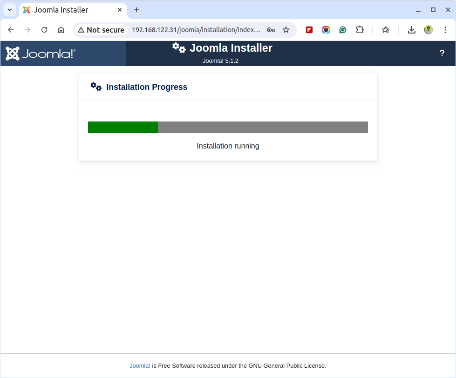Image resolution: width=456 pixels, height=378 pixels.
Task: Open the Not secure site info
Action: click(x=101, y=30)
